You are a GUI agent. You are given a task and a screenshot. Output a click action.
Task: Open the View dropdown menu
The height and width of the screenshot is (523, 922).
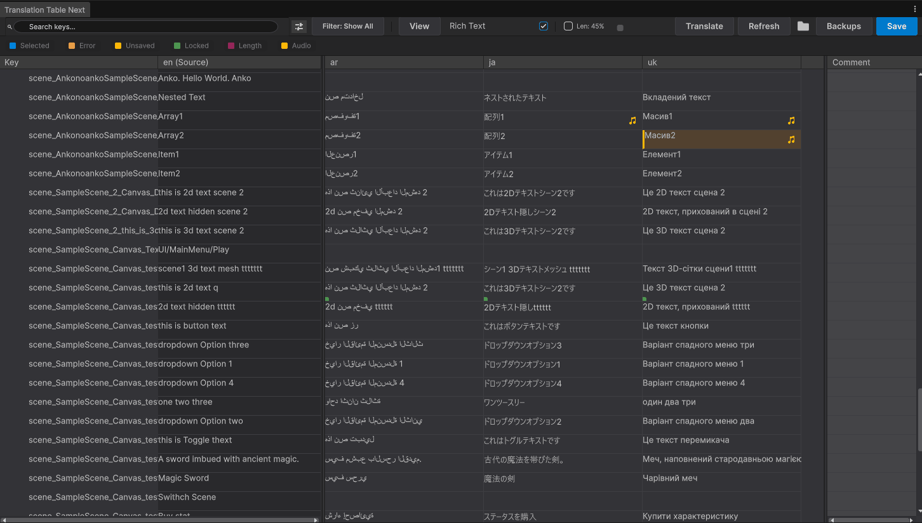click(x=419, y=26)
